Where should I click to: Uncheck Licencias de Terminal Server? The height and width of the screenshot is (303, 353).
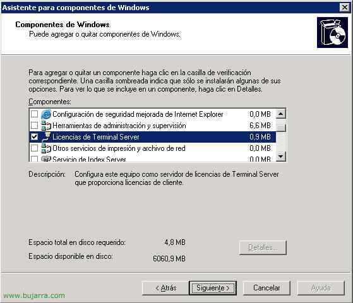(34, 136)
